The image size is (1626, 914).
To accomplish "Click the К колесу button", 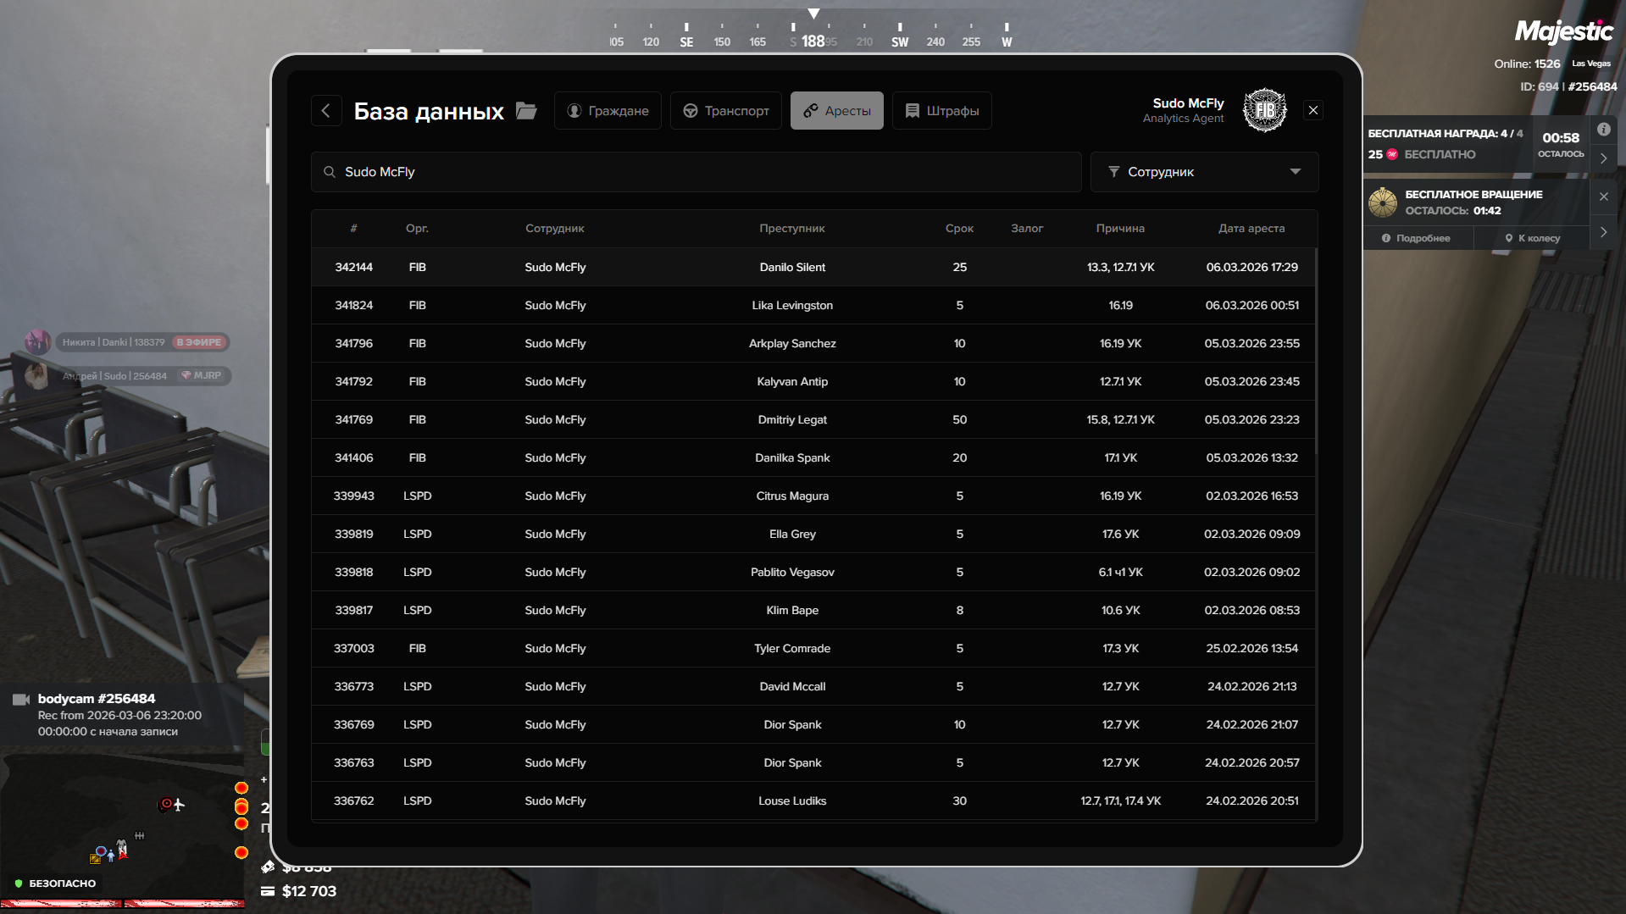I will [1532, 239].
